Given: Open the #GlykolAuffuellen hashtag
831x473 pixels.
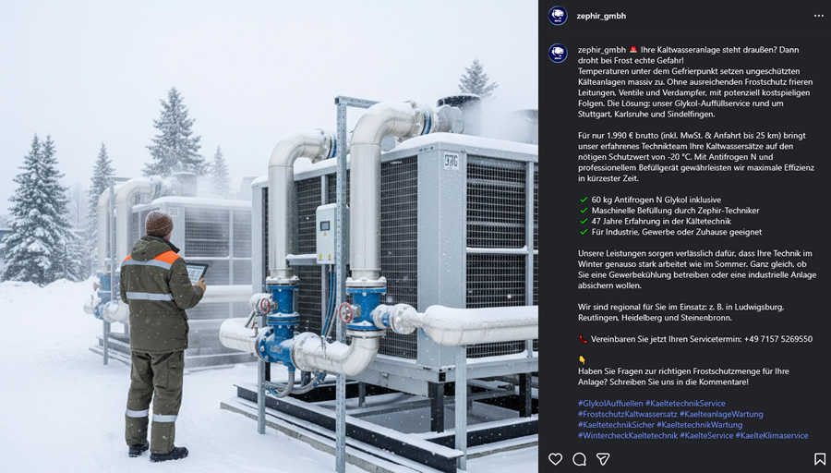Looking at the screenshot, I should 608,404.
